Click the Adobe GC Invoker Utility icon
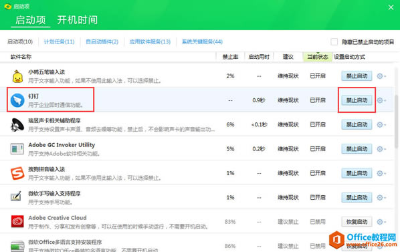This screenshot has width=400, height=252. coord(17,149)
